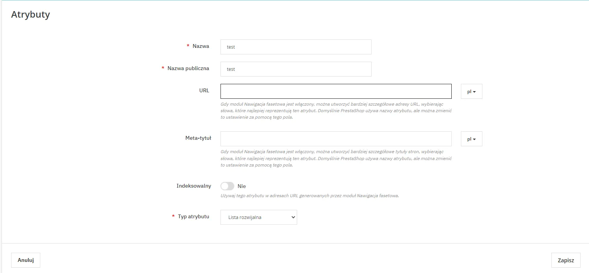Image resolution: width=589 pixels, height=273 pixels.
Task: Open the Typ atrybutu Lista rozwijalna dropdown
Action: click(258, 217)
